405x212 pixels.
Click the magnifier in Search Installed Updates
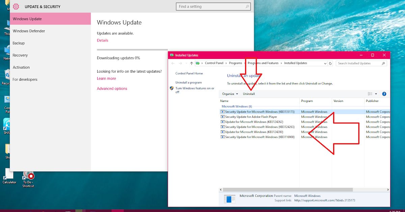384,63
